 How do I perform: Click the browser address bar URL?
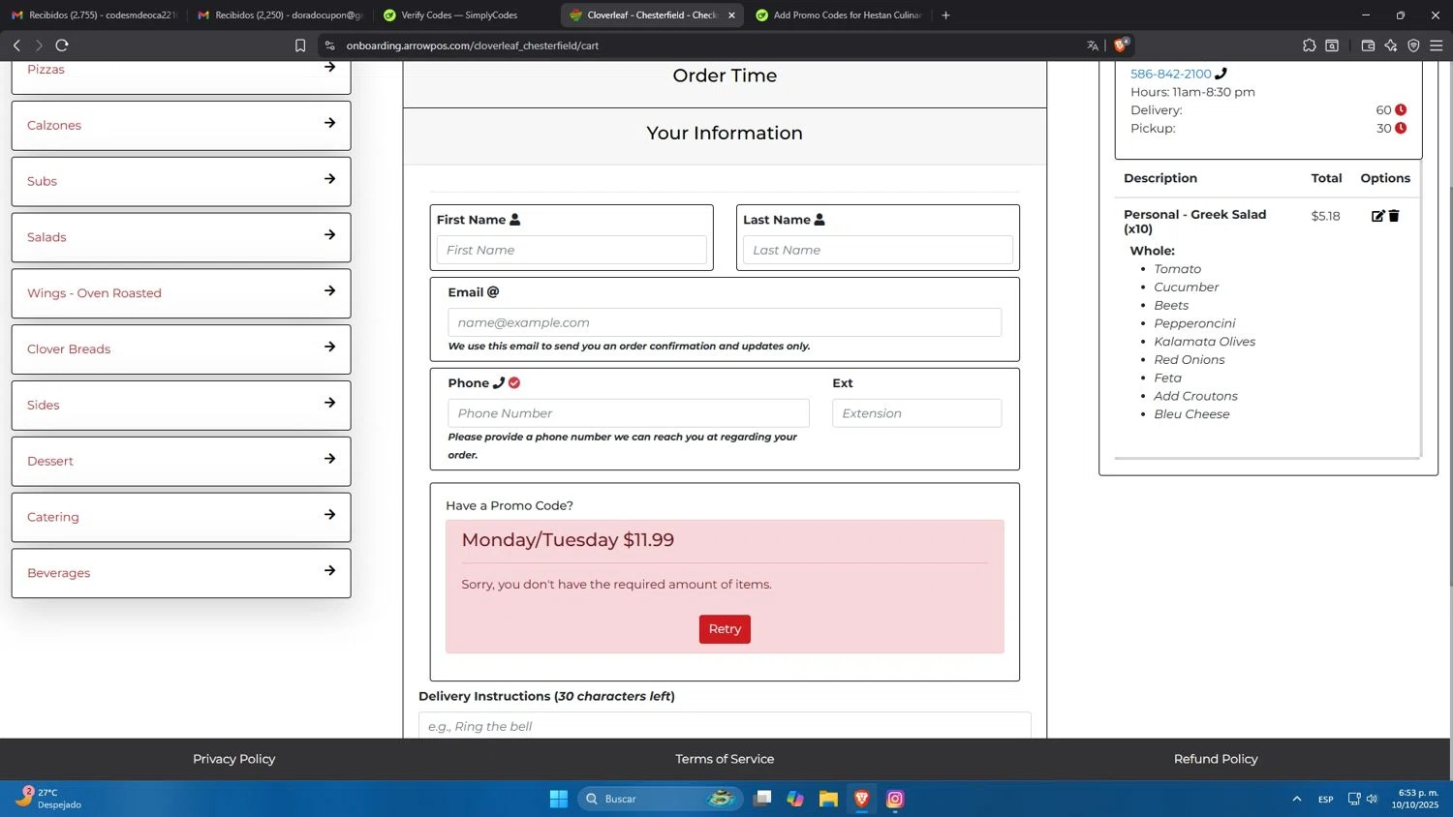point(473,45)
